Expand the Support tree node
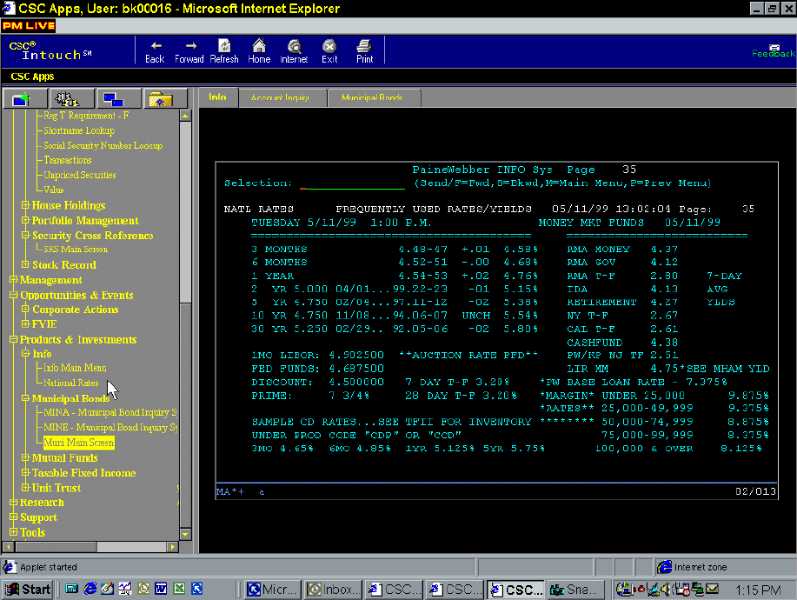This screenshot has height=600, width=797. 13,517
